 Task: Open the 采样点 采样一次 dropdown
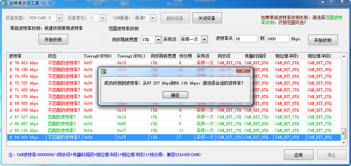(x=204, y=40)
